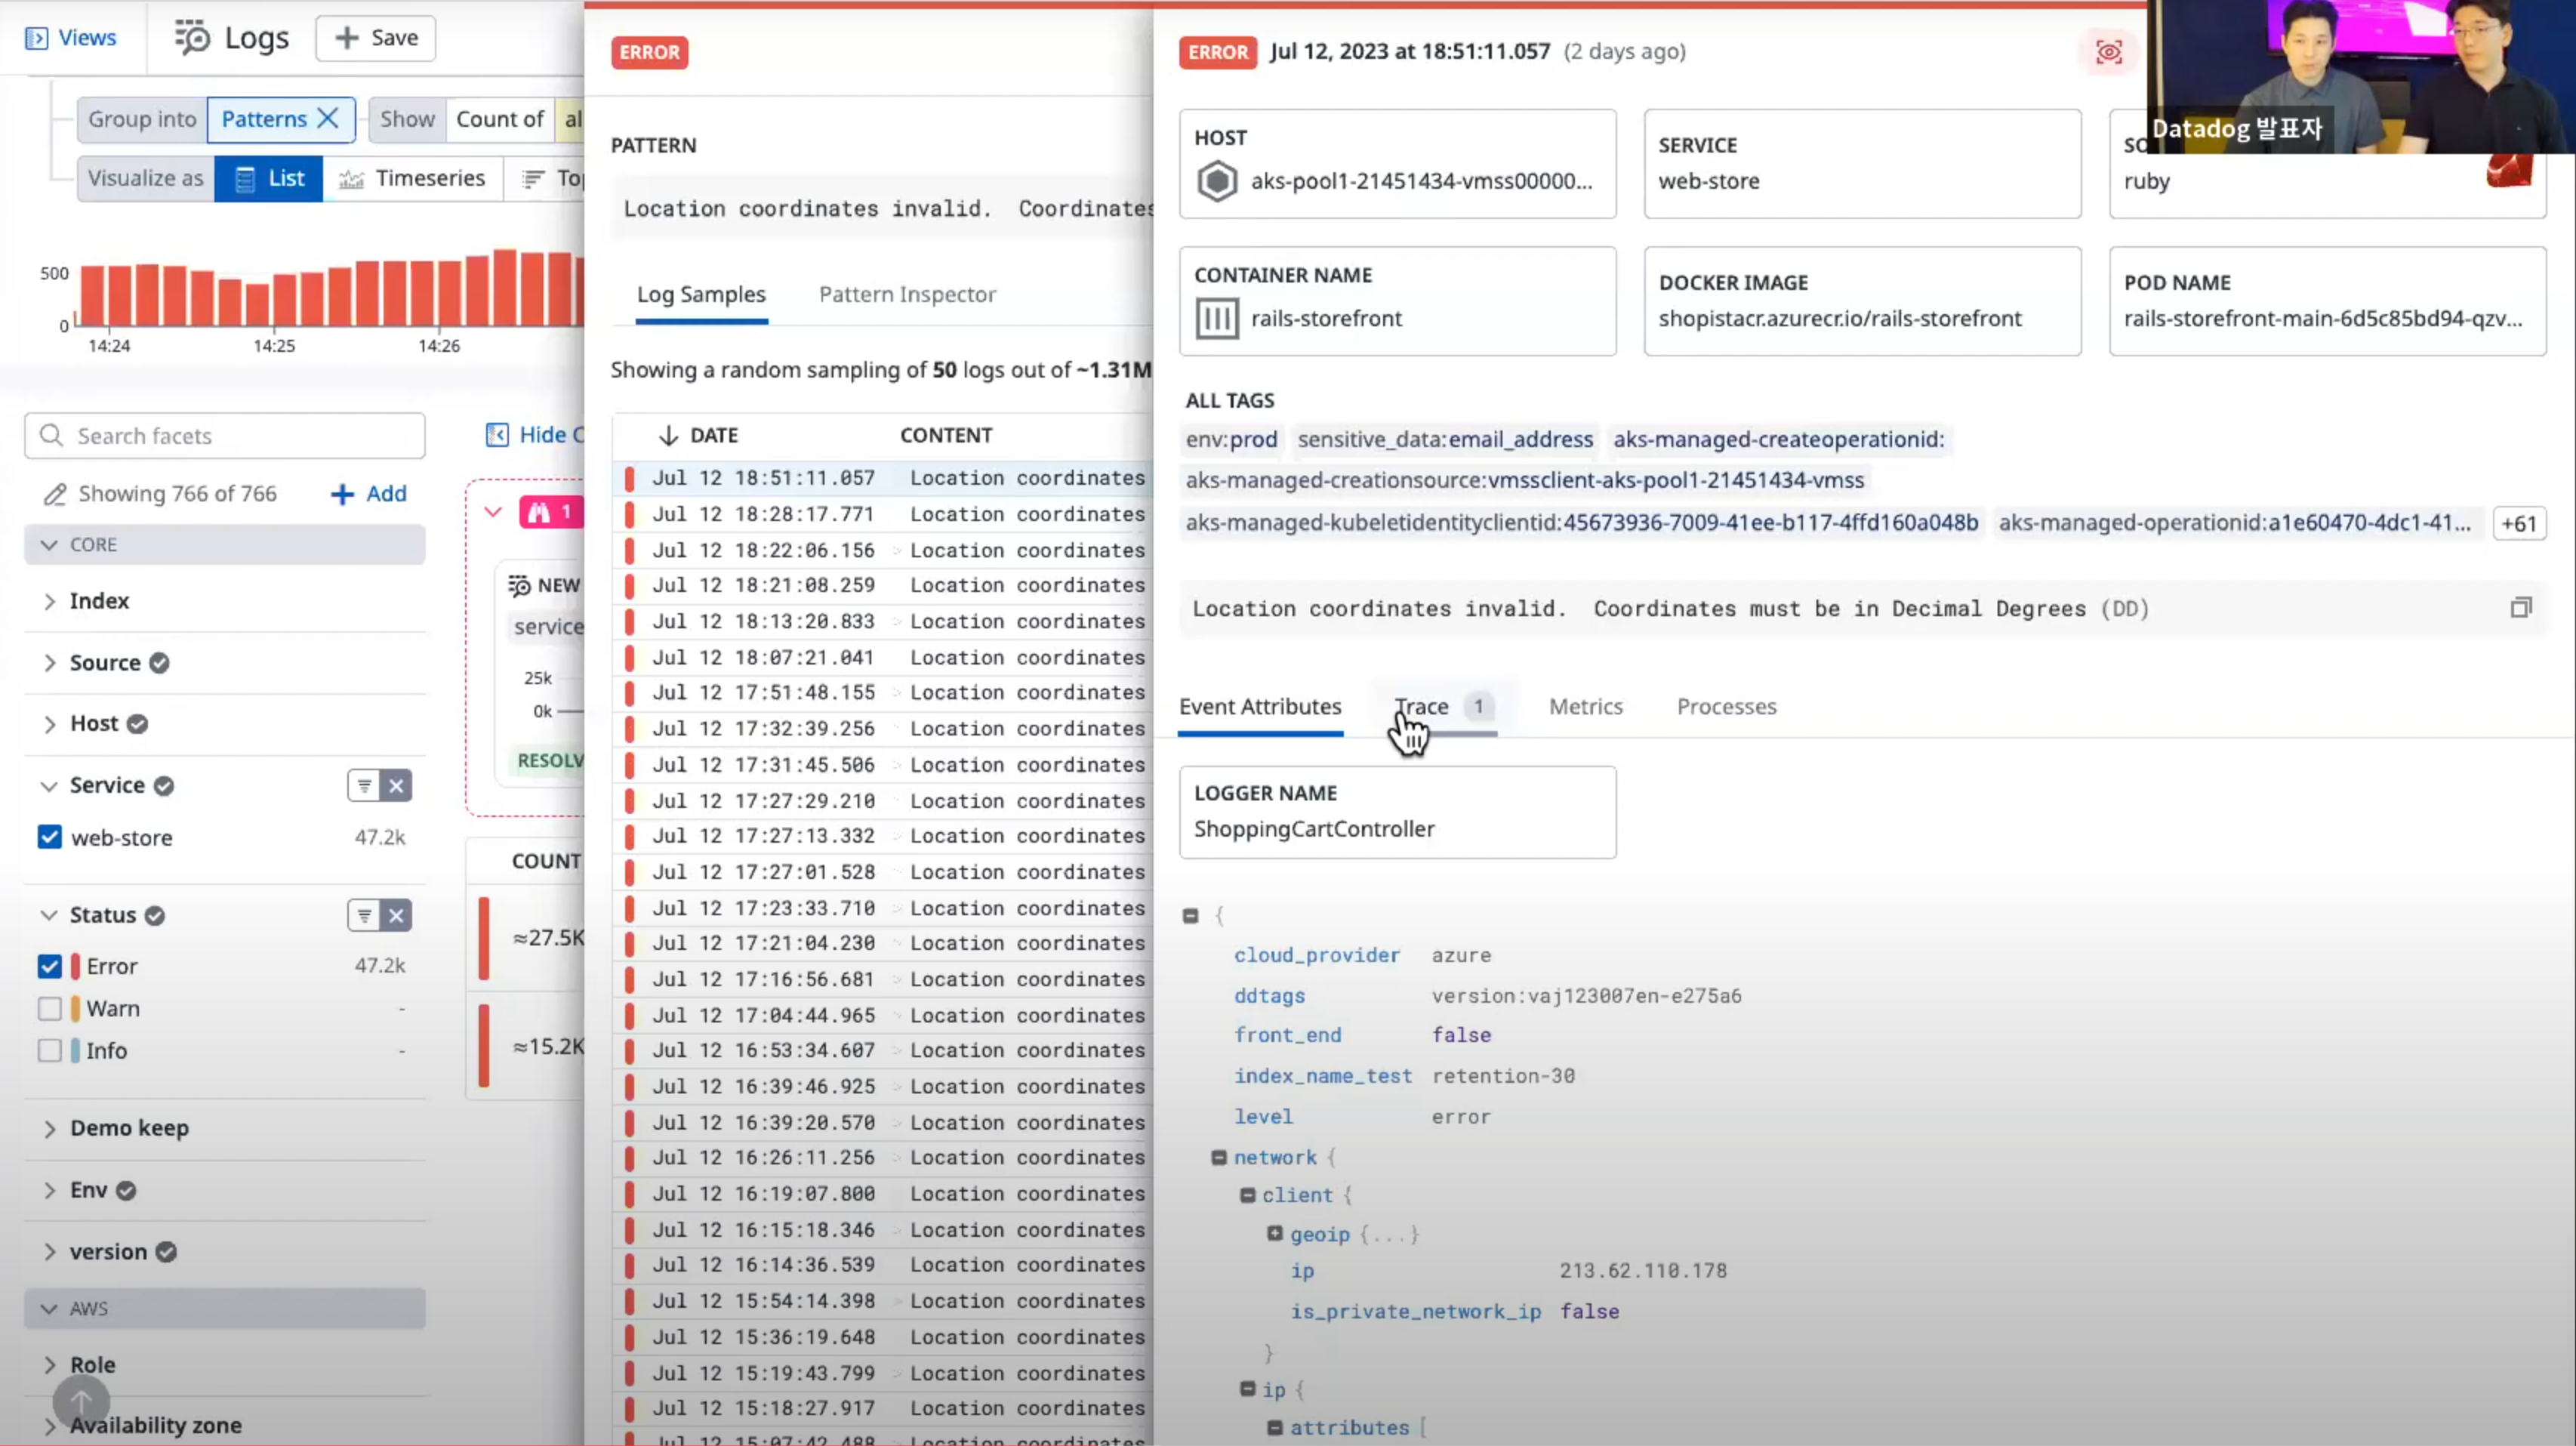2576x1446 pixels.
Task: Open the Views panel icon
Action: pos(36,38)
